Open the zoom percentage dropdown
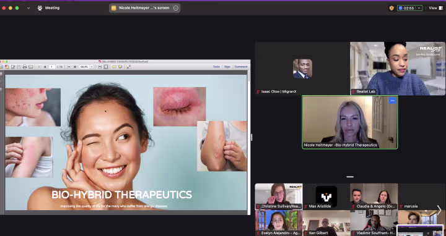Screen dimensions: 446x236 click(x=92, y=67)
